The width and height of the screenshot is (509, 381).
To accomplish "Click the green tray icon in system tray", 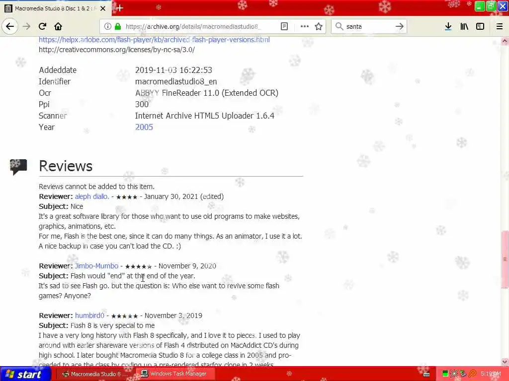I will (445, 374).
